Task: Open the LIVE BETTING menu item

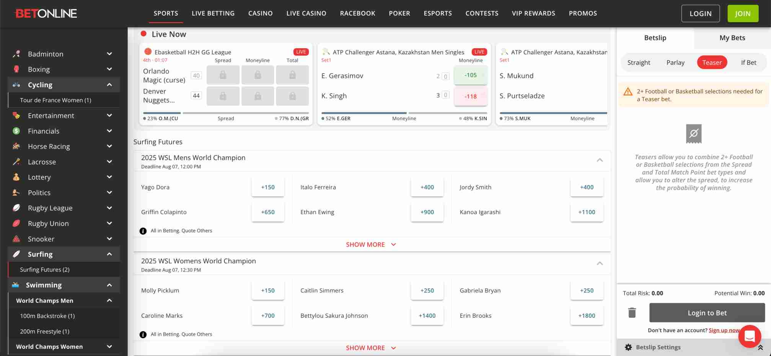Action: click(213, 13)
